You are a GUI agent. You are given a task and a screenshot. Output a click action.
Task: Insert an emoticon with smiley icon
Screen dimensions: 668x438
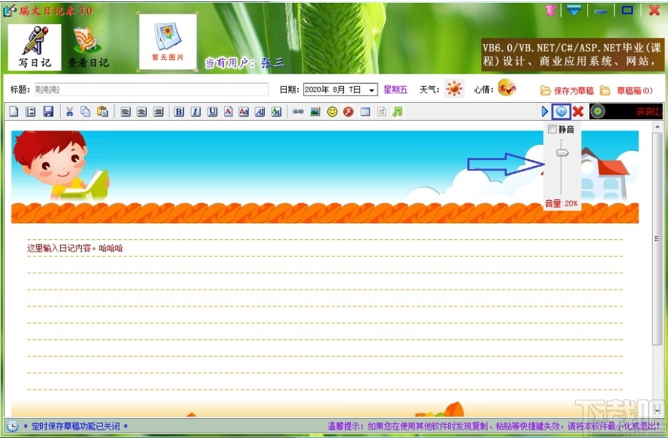(332, 112)
